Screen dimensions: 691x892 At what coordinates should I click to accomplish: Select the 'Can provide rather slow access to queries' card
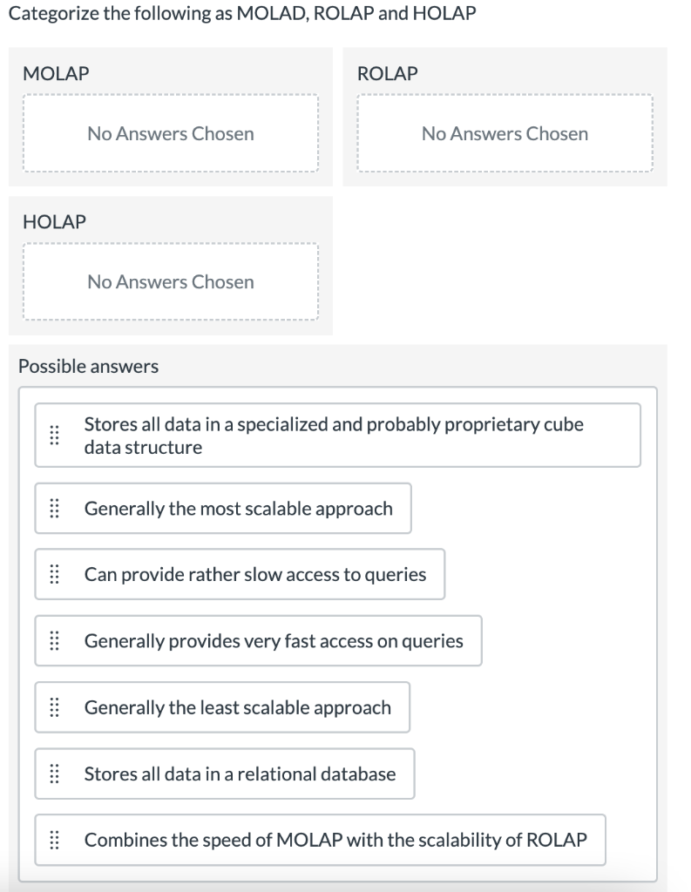(240, 574)
